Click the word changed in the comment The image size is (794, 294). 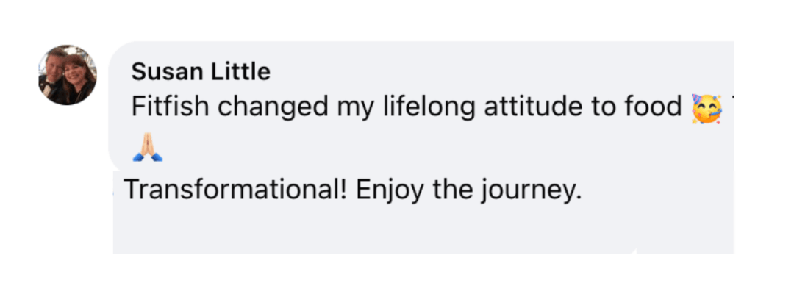pyautogui.click(x=272, y=107)
